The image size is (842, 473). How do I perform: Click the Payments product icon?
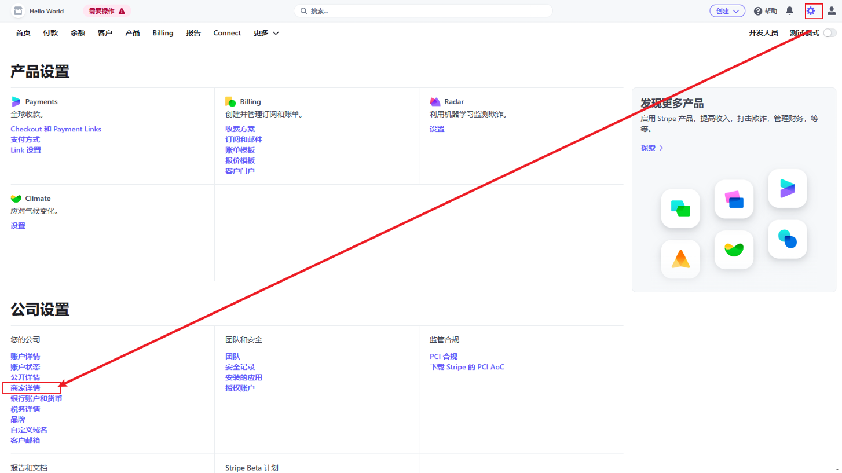pyautogui.click(x=16, y=102)
